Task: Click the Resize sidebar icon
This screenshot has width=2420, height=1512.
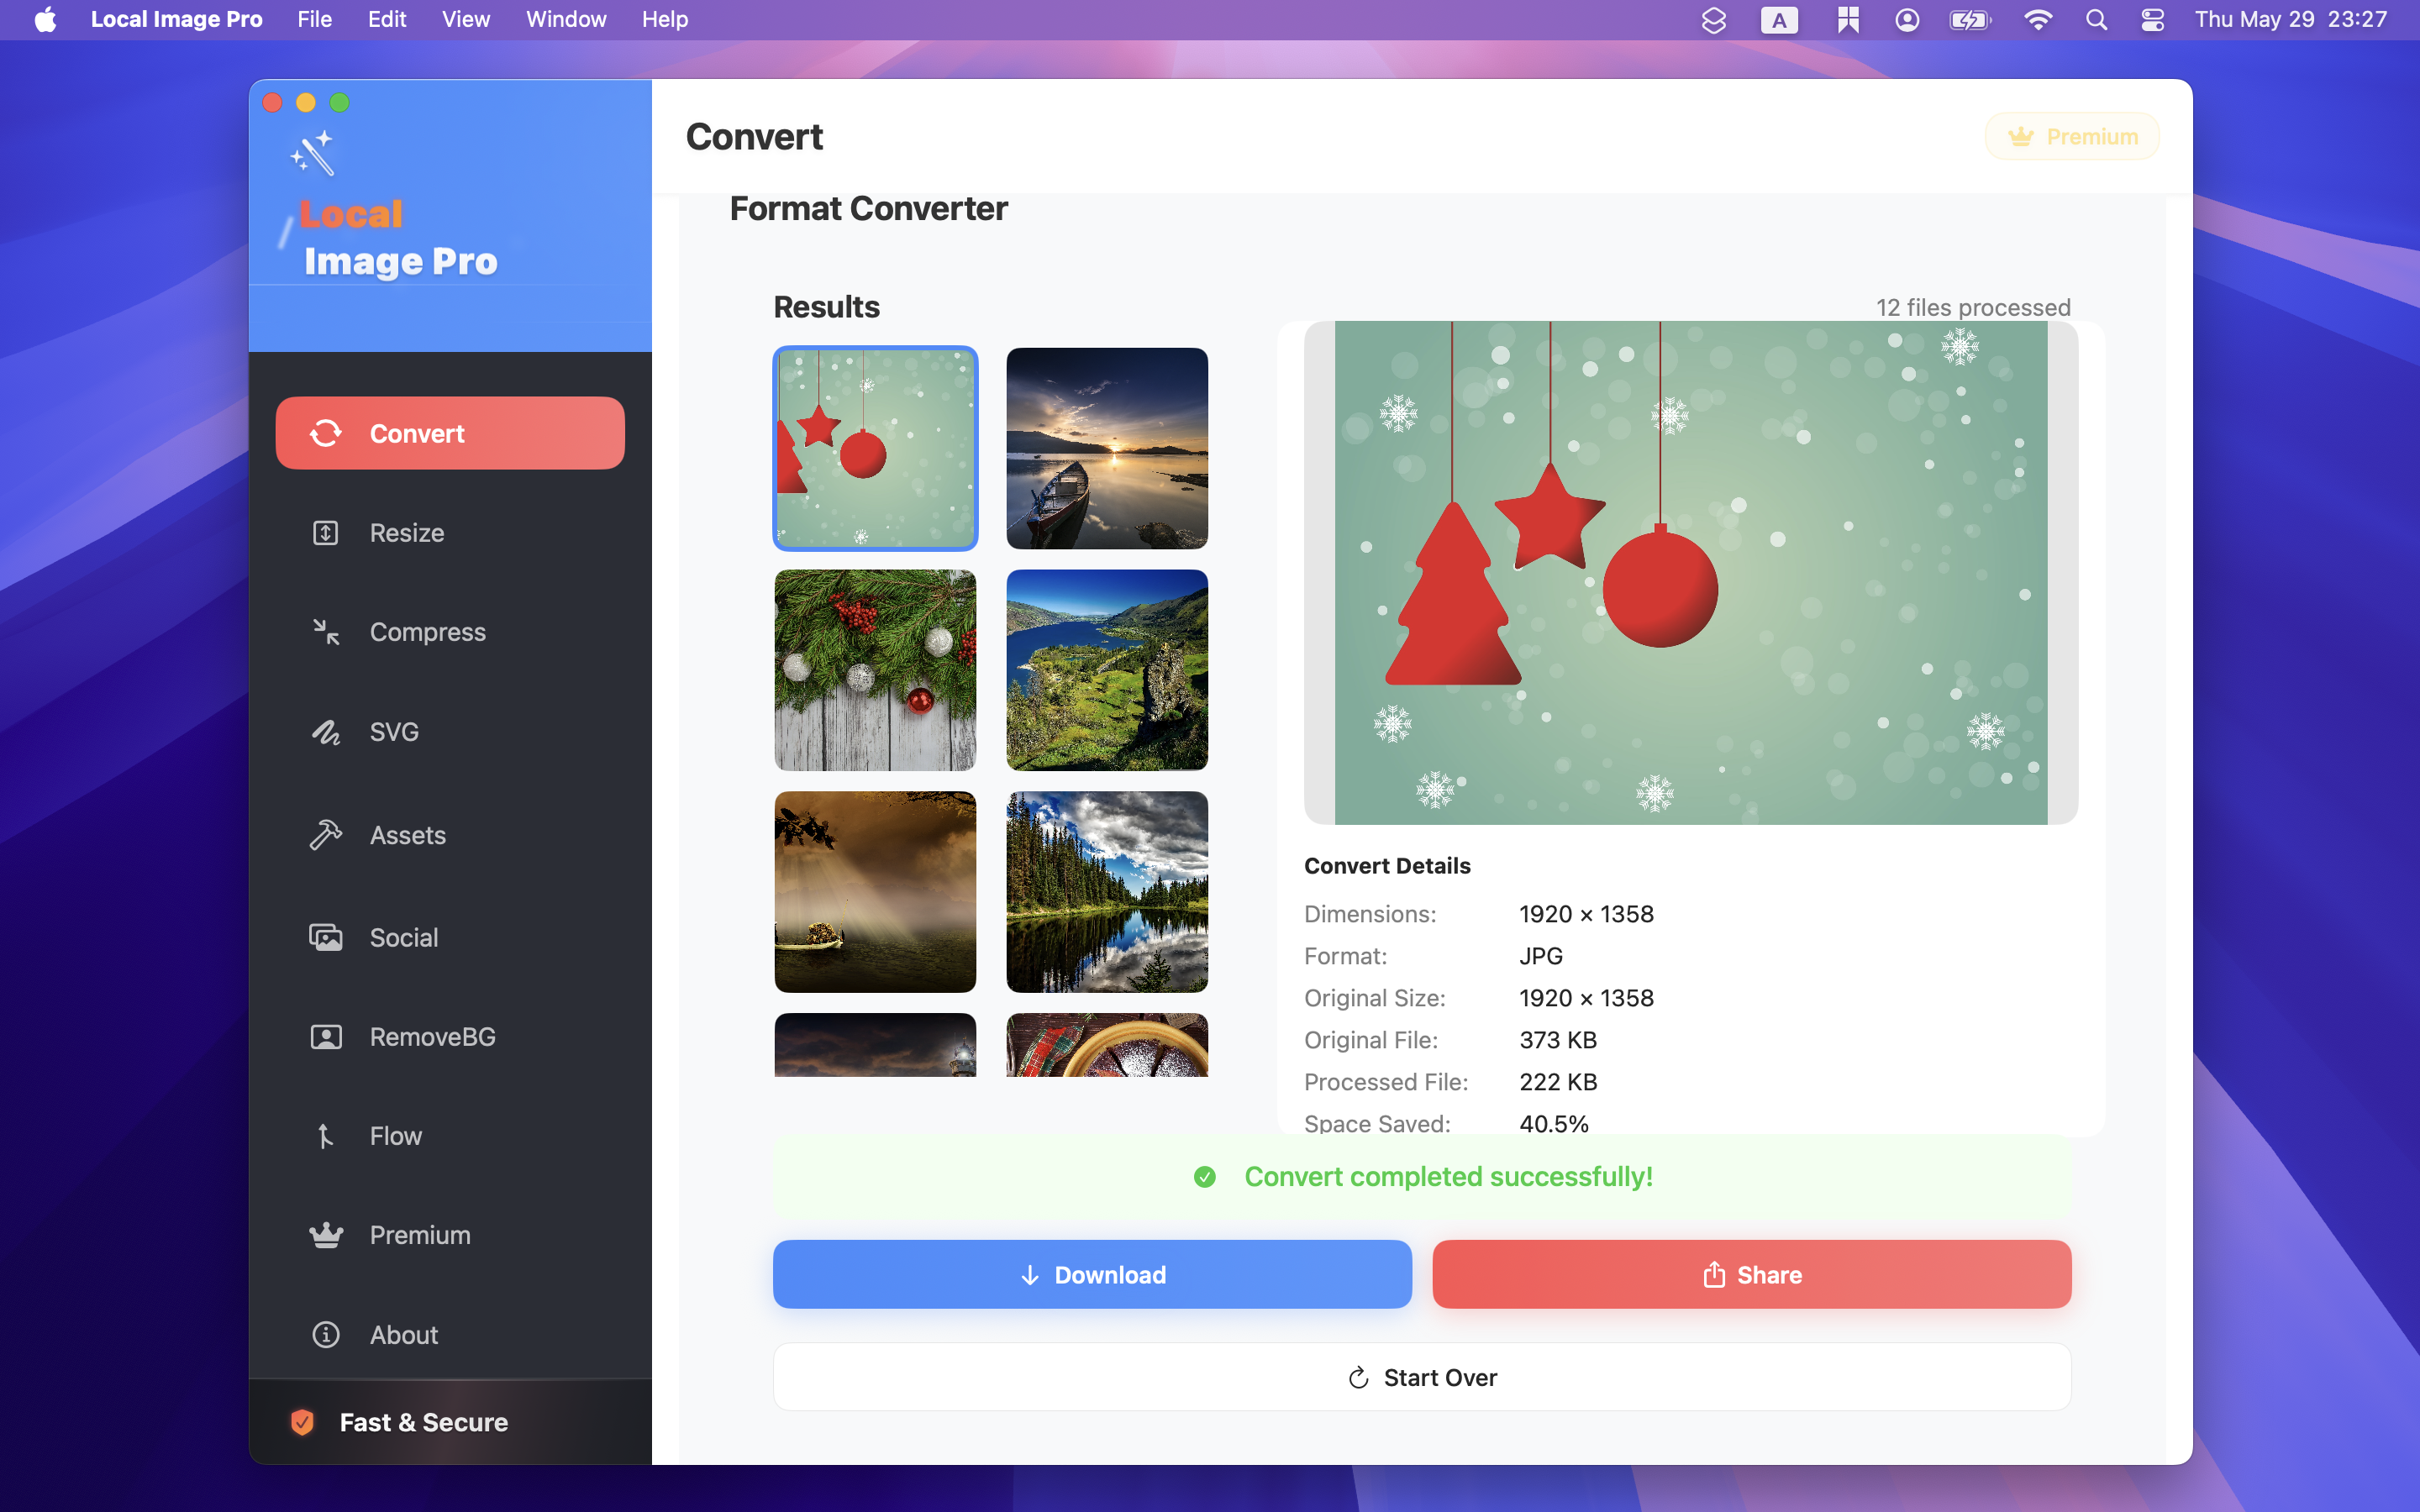Action: click(326, 533)
